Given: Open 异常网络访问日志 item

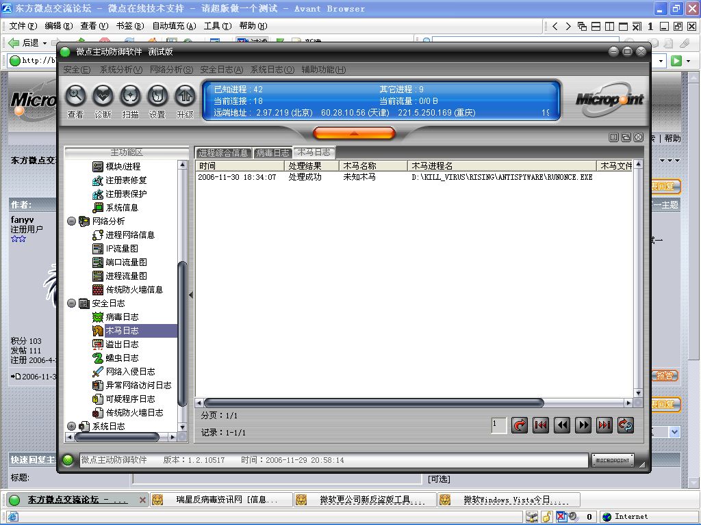Looking at the screenshot, I should pyautogui.click(x=132, y=386).
